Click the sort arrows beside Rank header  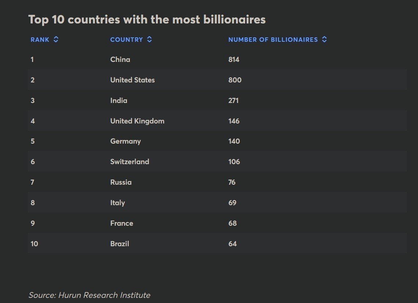pyautogui.click(x=56, y=40)
